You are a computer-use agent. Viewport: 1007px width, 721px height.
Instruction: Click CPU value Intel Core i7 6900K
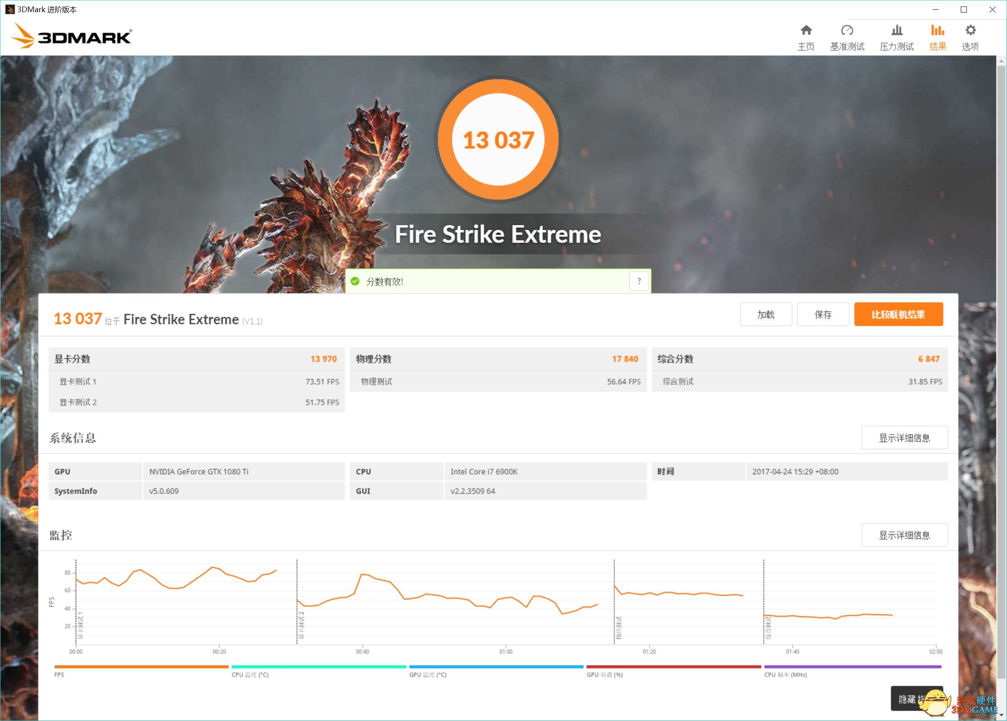pos(484,471)
